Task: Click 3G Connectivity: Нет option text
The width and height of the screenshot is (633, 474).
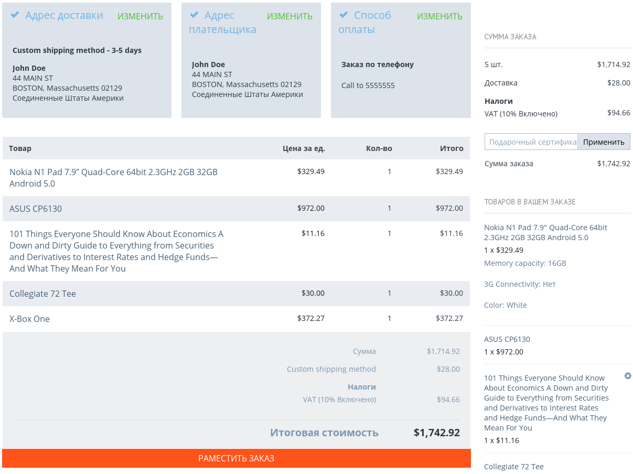Action: point(520,284)
